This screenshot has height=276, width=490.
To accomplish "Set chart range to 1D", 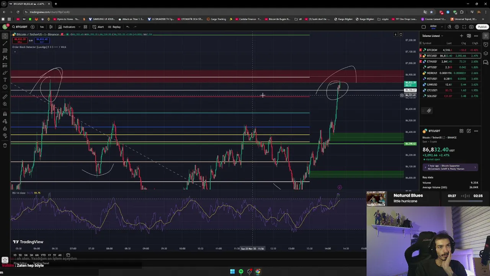I will coord(15,255).
